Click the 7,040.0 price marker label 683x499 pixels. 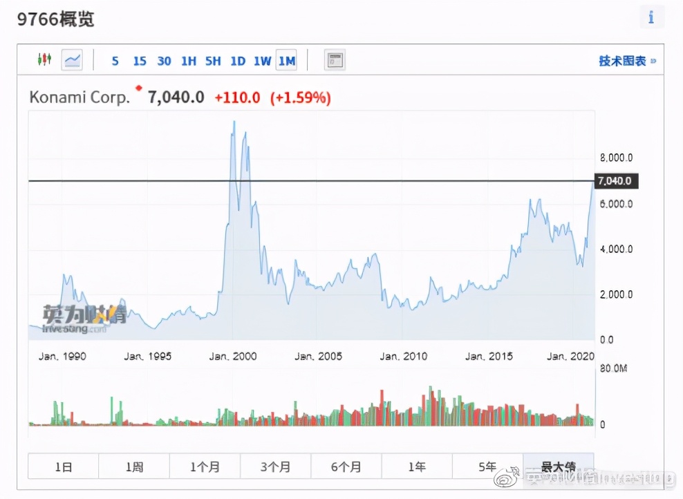click(617, 180)
